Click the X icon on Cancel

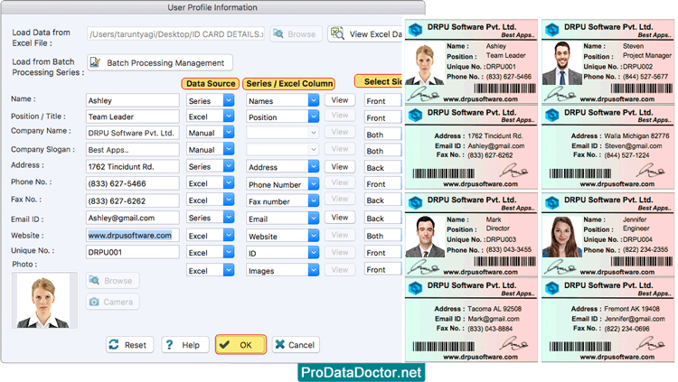coord(279,344)
